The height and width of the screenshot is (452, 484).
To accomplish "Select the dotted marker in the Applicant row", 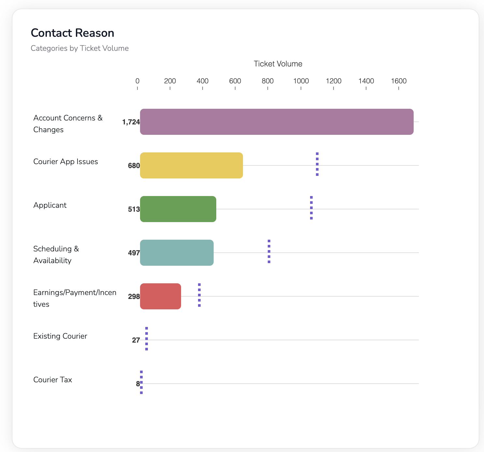I will coord(311,208).
